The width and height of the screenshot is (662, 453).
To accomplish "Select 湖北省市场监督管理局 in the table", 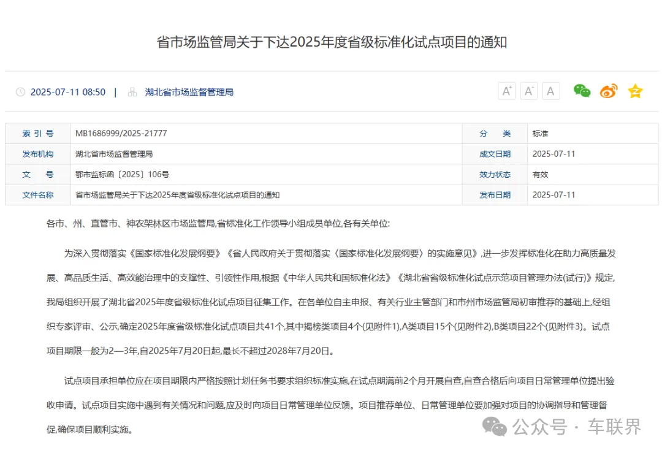I will [114, 154].
